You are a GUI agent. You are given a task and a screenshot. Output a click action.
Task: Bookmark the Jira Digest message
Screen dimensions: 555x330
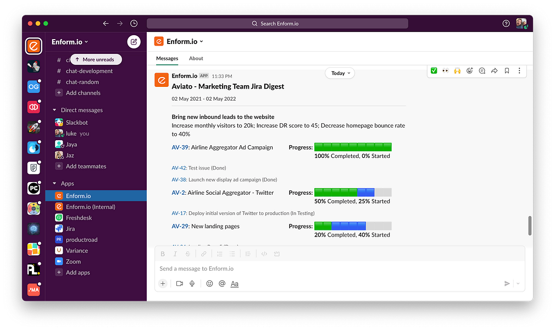507,70
